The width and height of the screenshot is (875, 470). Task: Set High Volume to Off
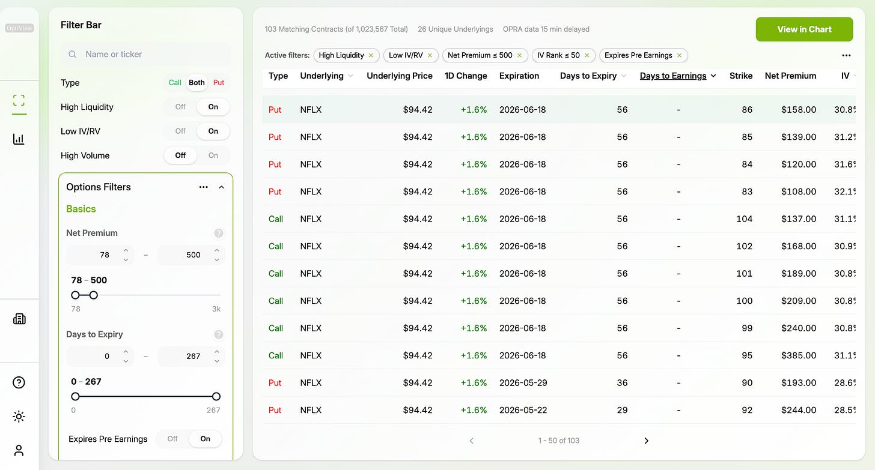point(180,155)
